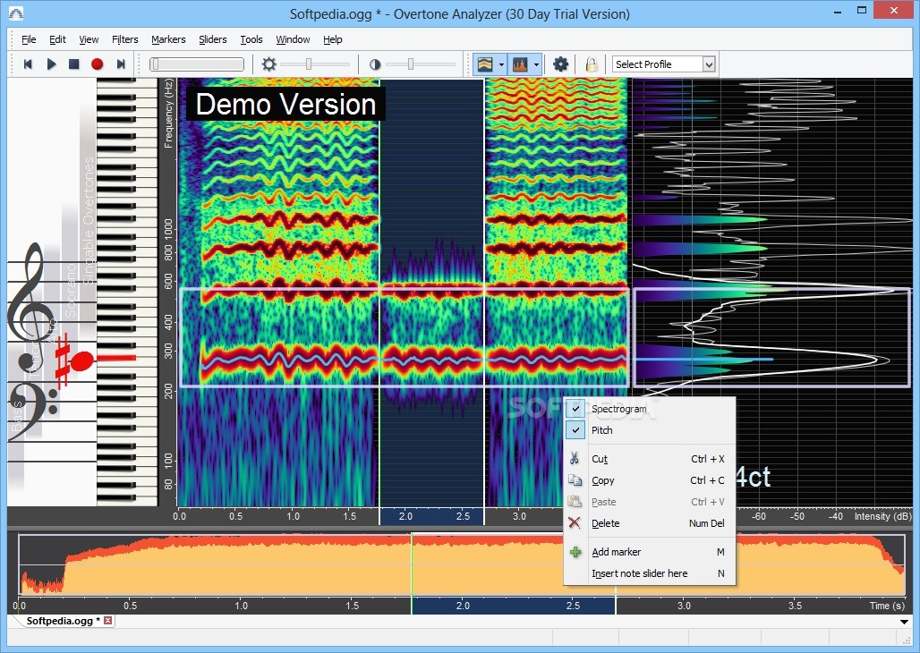
Task: Click the 1000 label on the frequency axis
Action: (169, 229)
